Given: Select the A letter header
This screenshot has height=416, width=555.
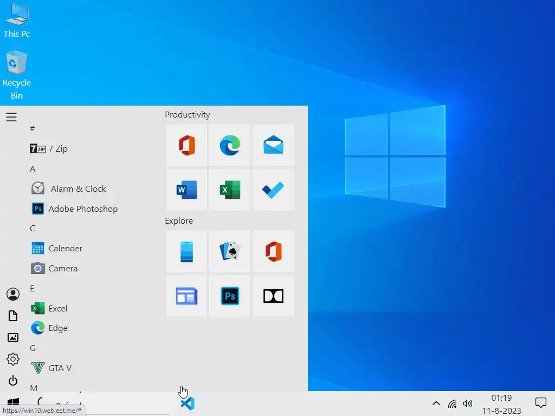Looking at the screenshot, I should click(33, 169).
